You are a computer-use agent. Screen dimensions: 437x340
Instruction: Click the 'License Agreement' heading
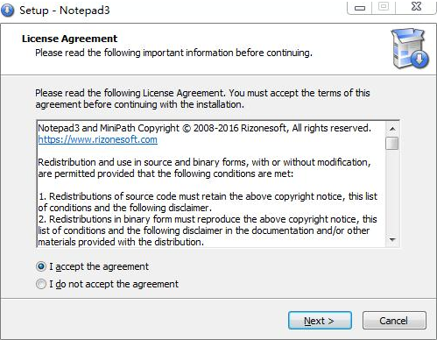coord(69,39)
